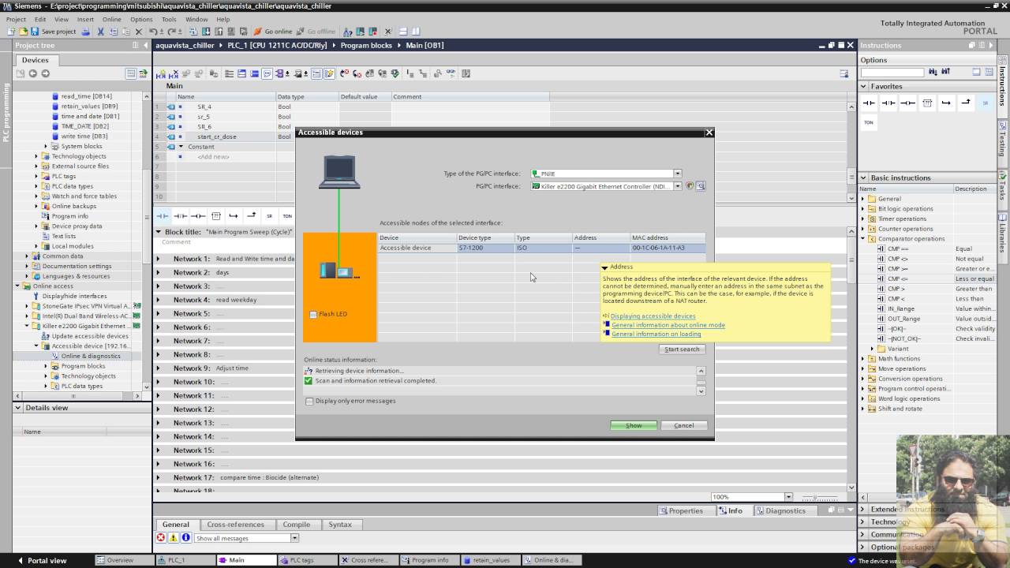Expand Timer operations folder
This screenshot has width=1010, height=568.
click(x=862, y=219)
